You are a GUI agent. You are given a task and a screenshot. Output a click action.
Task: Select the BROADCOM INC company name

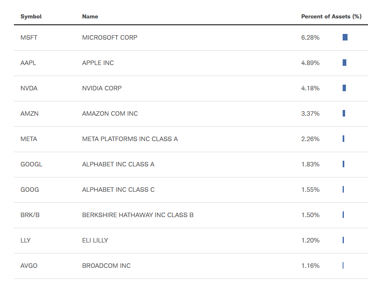click(x=106, y=266)
